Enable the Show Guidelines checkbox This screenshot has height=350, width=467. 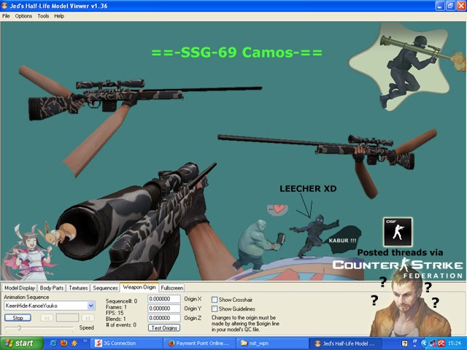[x=215, y=309]
